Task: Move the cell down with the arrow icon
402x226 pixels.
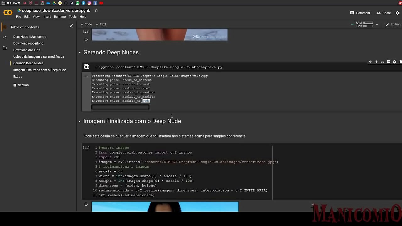Action: [x=376, y=62]
